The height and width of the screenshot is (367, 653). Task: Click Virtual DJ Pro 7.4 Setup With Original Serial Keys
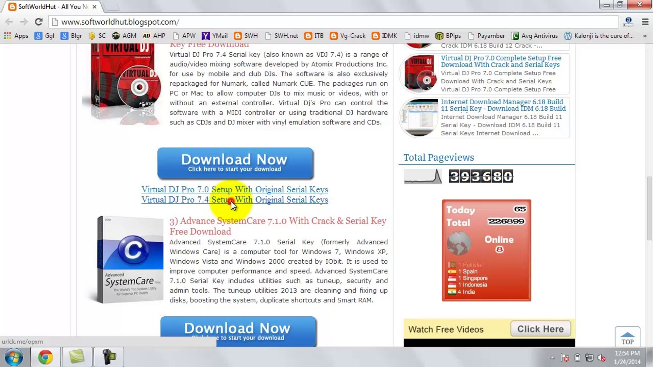click(235, 199)
